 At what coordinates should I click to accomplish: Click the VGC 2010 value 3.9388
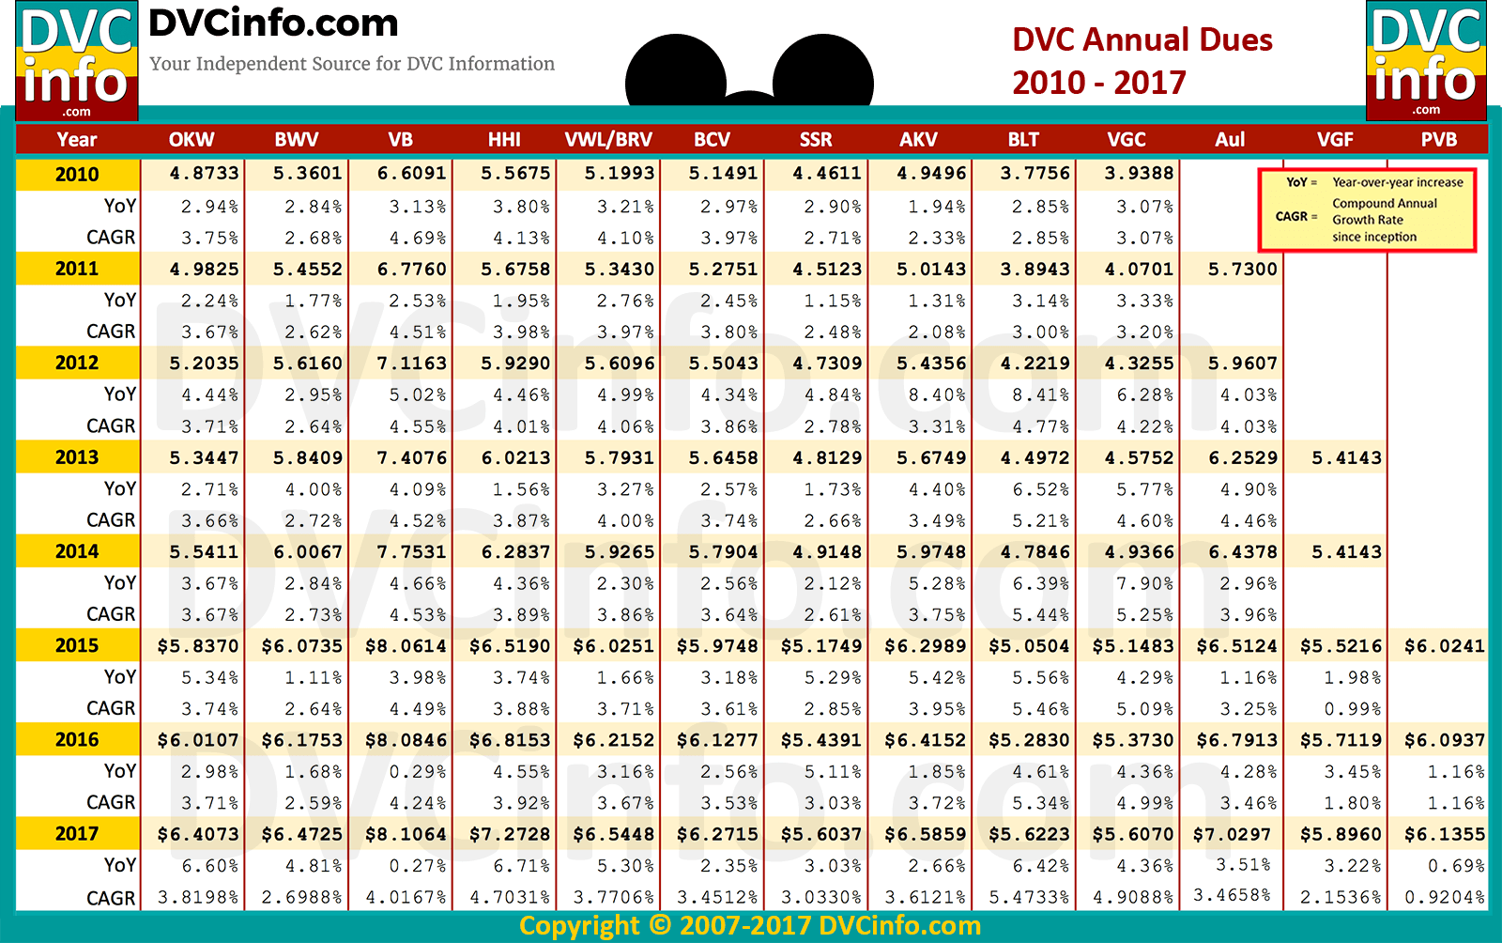1139,174
